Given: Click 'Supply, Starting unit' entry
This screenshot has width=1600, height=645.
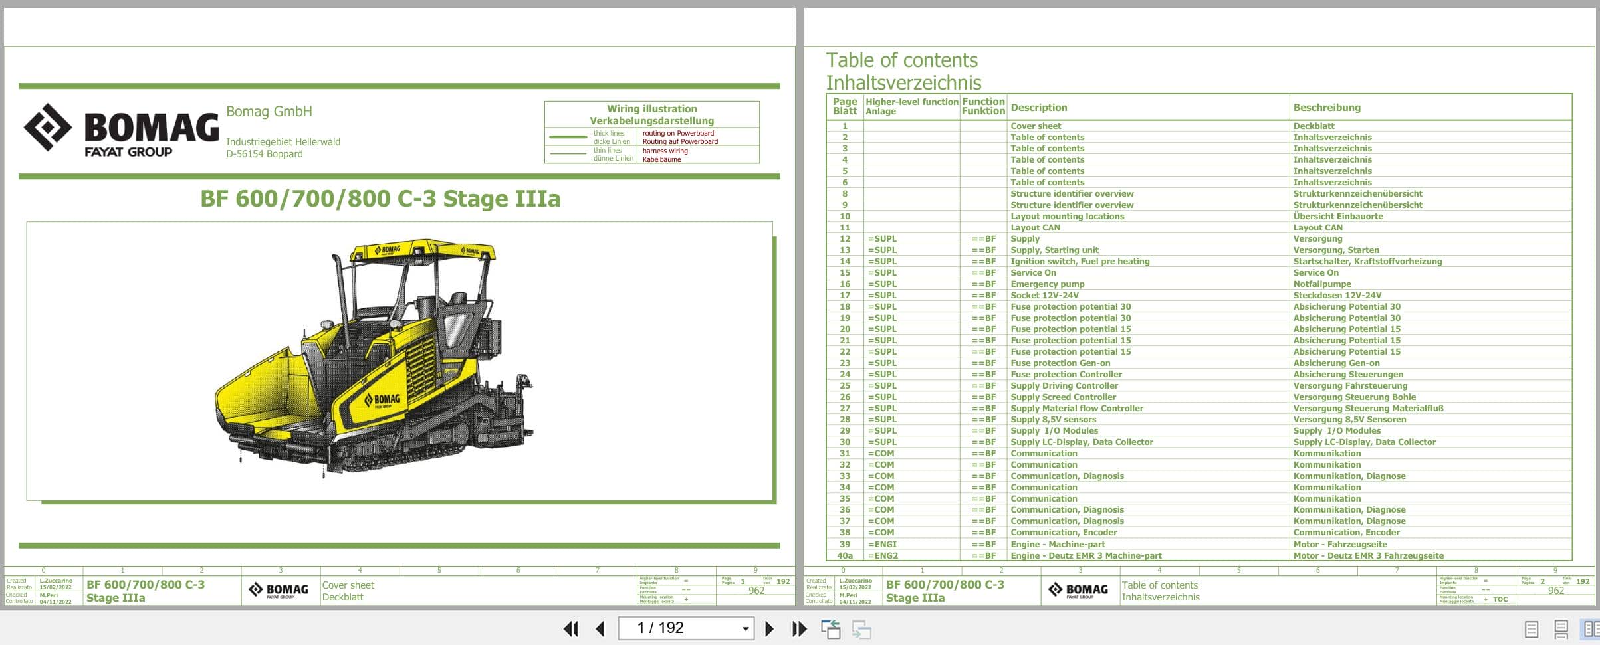Looking at the screenshot, I should coord(1054,250).
